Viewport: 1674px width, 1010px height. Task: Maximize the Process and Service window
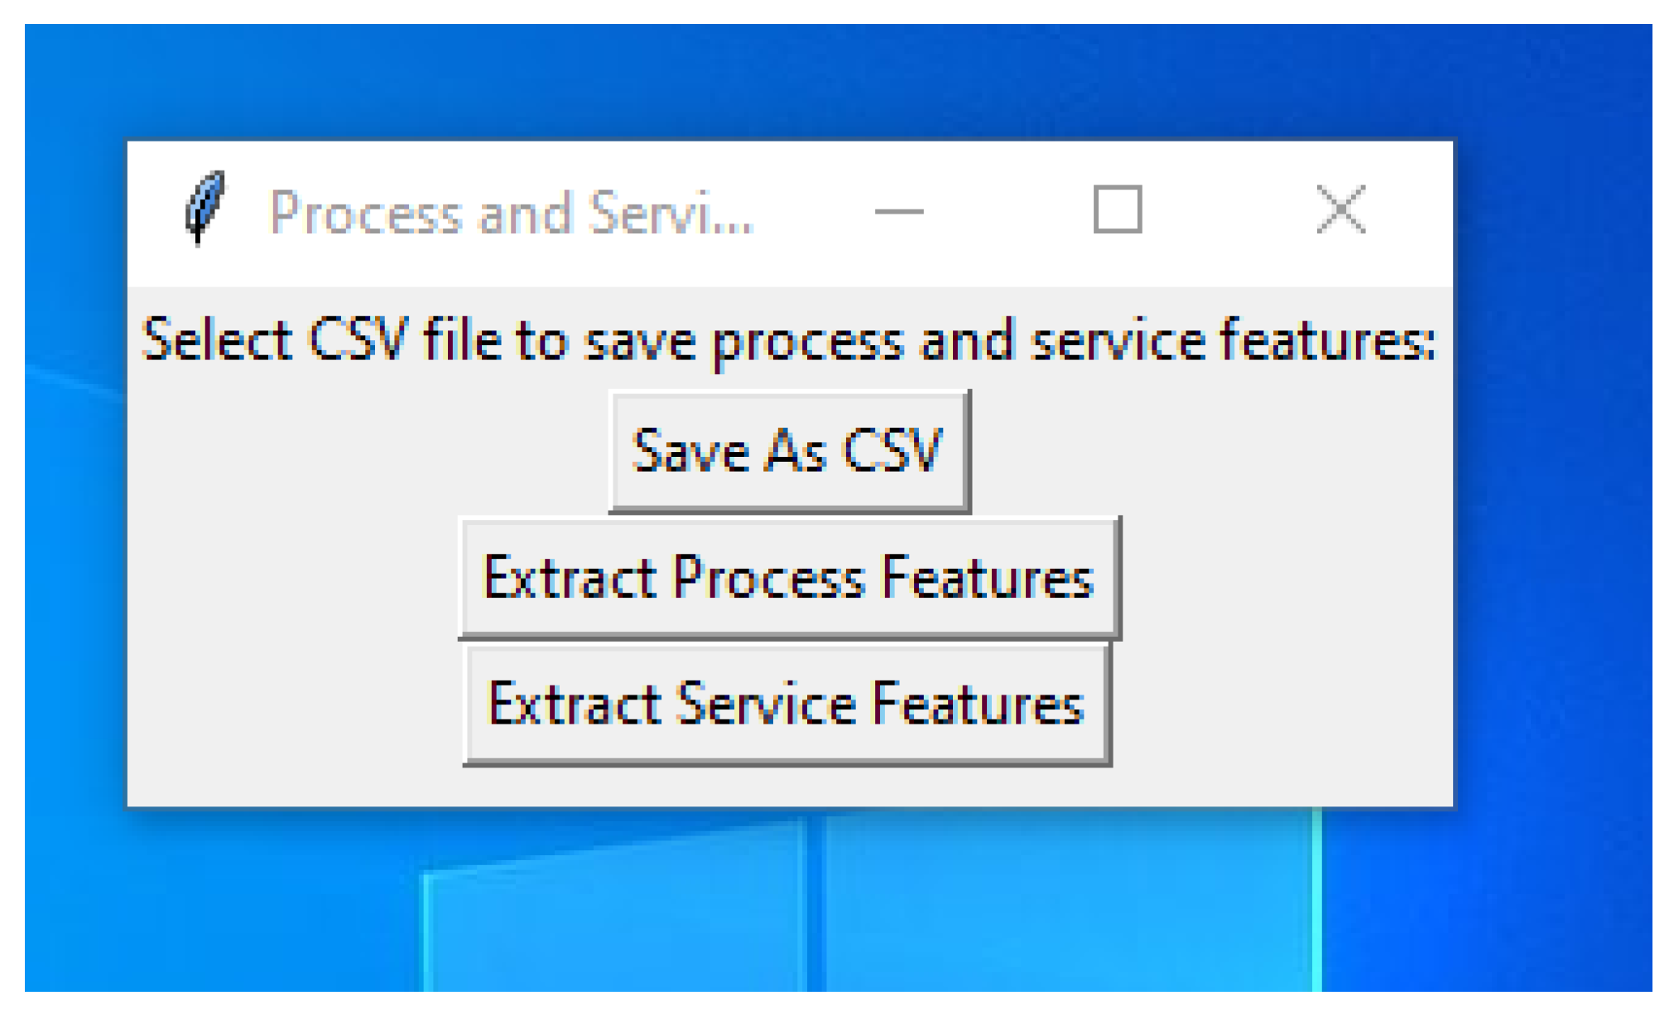point(1117,209)
